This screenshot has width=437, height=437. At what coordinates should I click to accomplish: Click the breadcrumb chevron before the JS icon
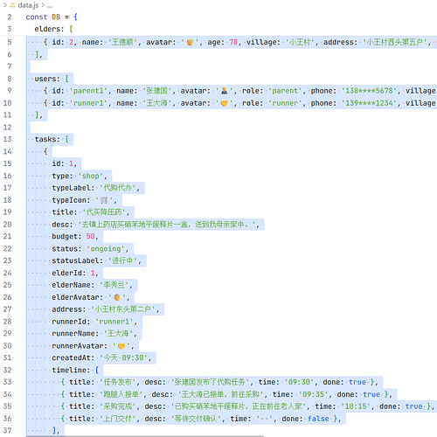[x=4, y=5]
